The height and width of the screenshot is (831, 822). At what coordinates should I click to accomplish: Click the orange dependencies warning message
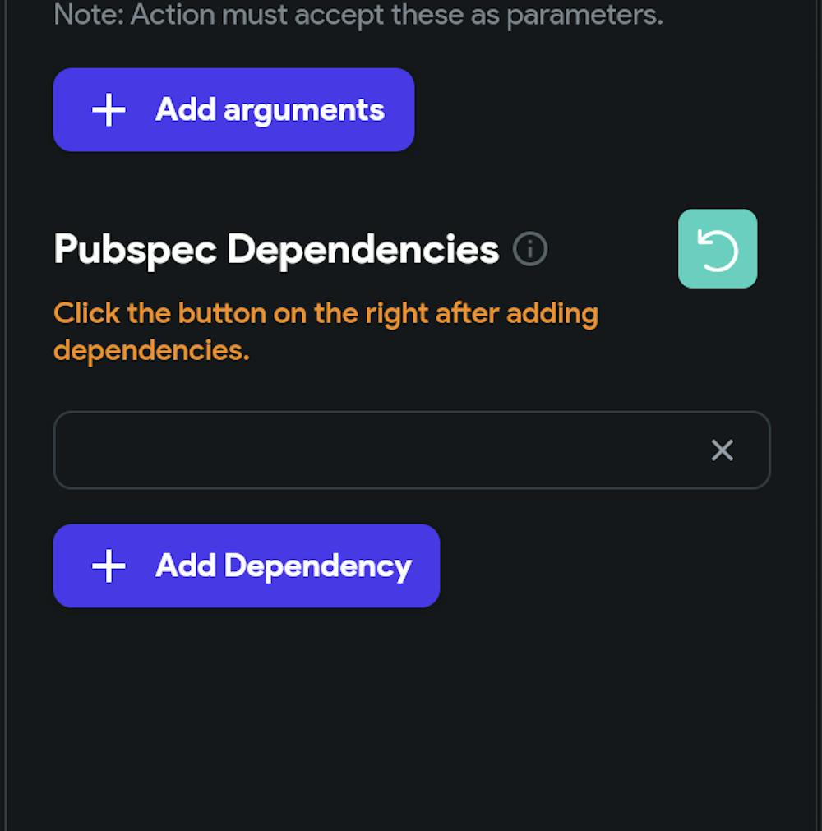tap(326, 331)
